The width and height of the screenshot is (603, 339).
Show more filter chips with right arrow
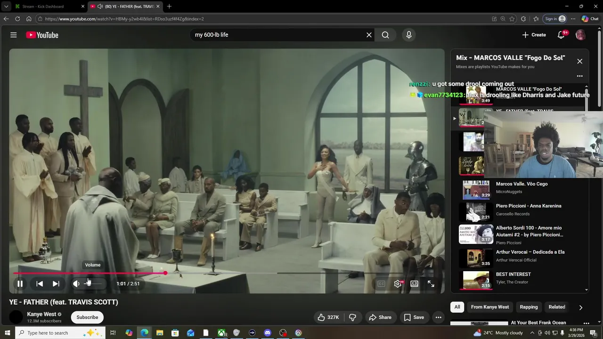pyautogui.click(x=580, y=307)
